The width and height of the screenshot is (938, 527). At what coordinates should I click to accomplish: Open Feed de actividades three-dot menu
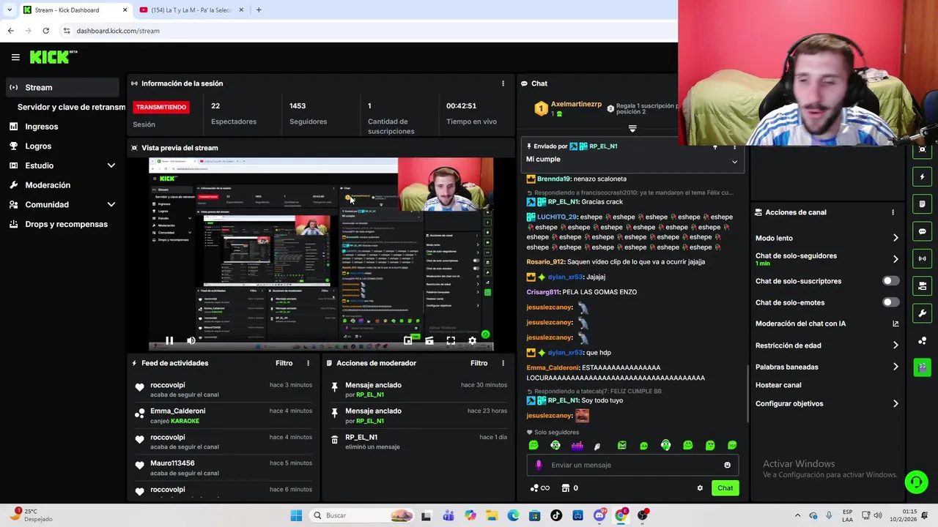click(308, 363)
